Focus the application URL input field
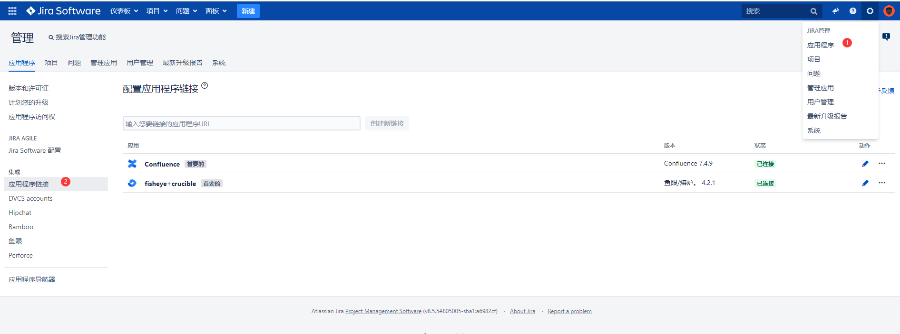This screenshot has height=334, width=900. (x=242, y=123)
